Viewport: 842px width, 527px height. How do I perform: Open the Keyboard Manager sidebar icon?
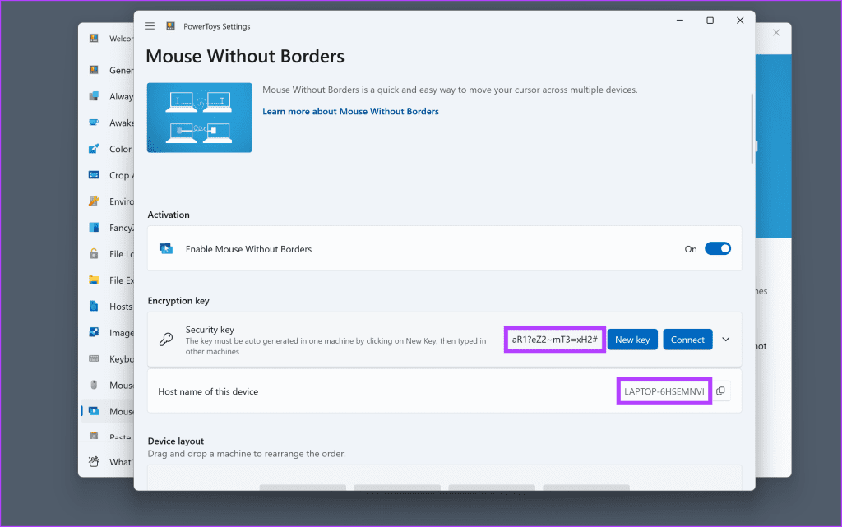click(x=94, y=358)
